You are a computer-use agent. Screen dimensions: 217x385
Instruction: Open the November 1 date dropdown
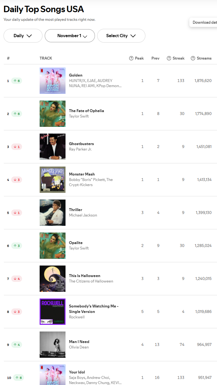click(70, 36)
